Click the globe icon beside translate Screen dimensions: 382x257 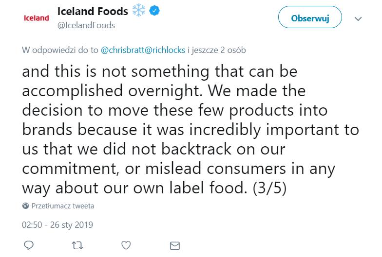point(26,206)
